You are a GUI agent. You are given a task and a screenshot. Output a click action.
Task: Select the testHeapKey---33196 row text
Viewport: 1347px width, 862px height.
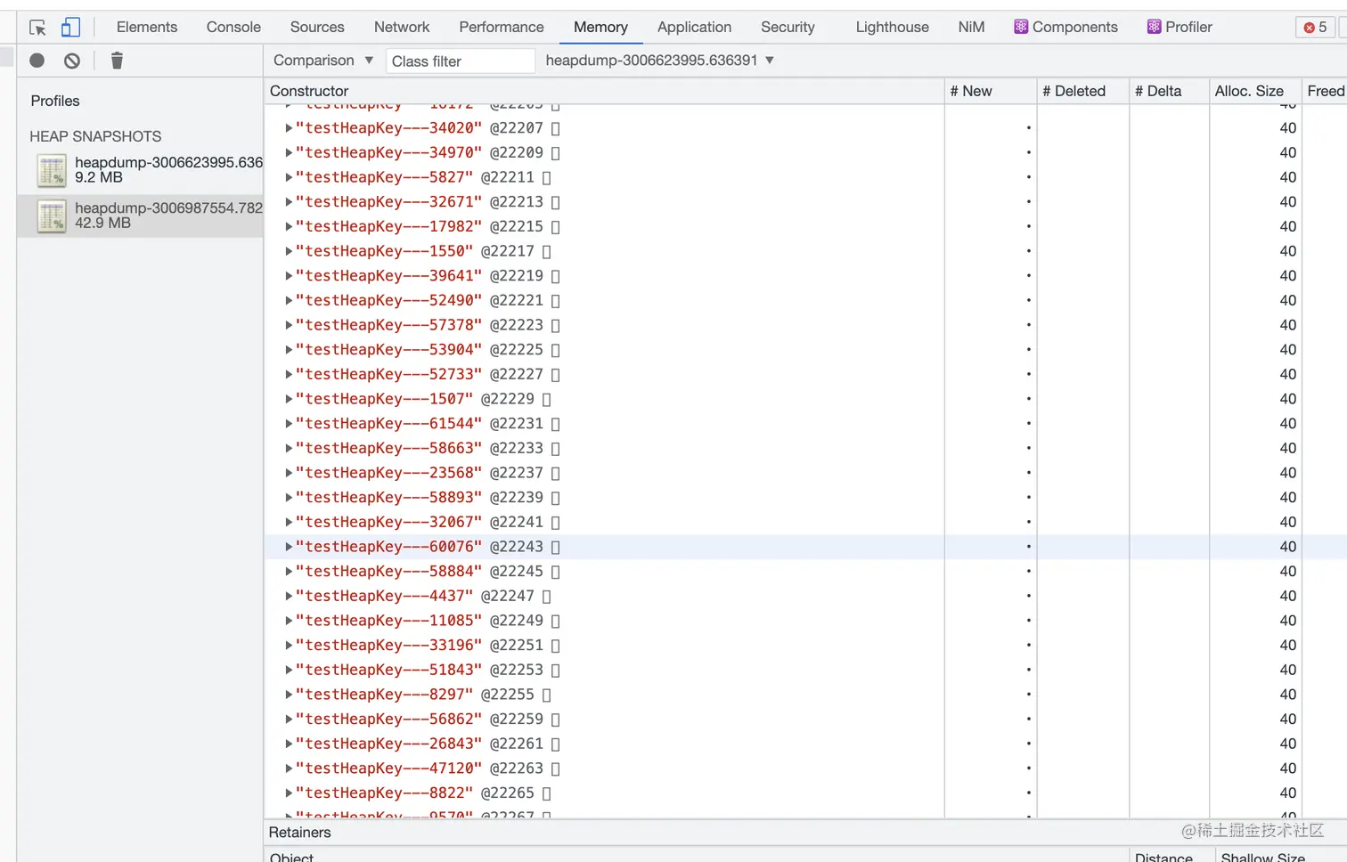[x=388, y=646]
